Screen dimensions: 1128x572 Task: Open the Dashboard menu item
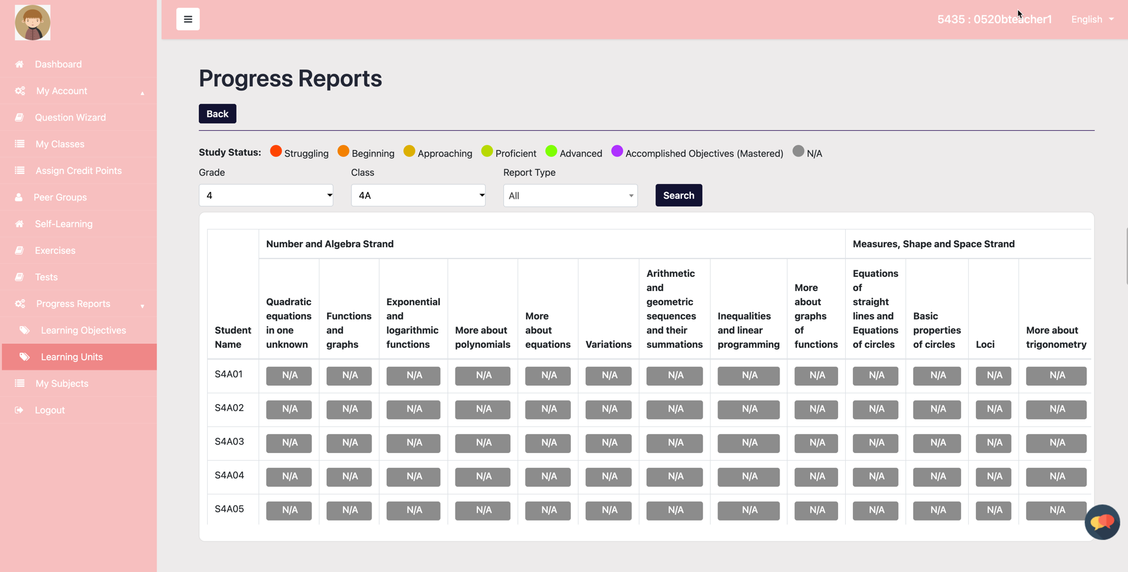[58, 64]
